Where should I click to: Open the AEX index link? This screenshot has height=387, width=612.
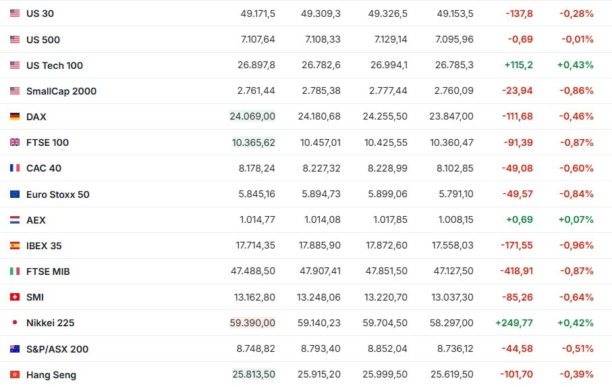(36, 220)
